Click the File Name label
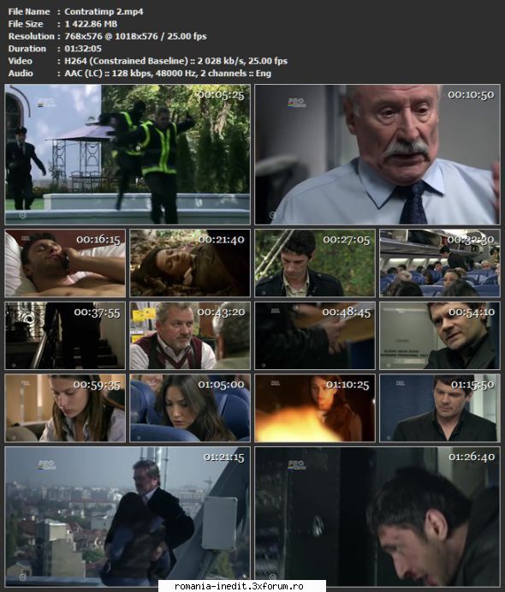 pyautogui.click(x=29, y=12)
